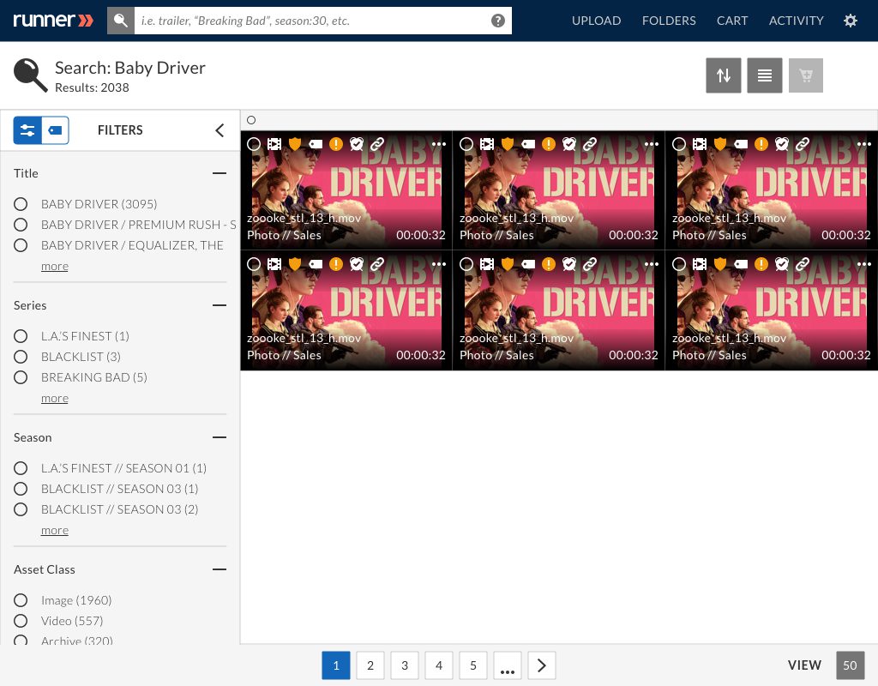Go to results page 2
This screenshot has width=878, height=686.
pyautogui.click(x=370, y=665)
